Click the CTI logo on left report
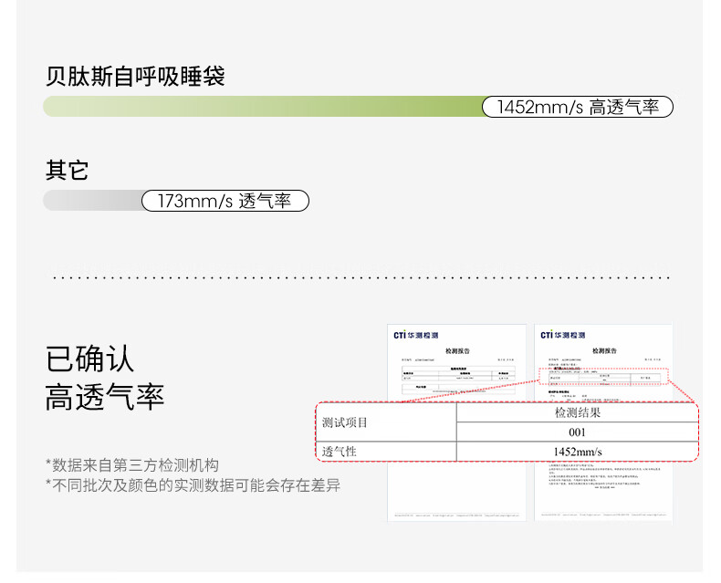This screenshot has height=583, width=721. point(414,335)
